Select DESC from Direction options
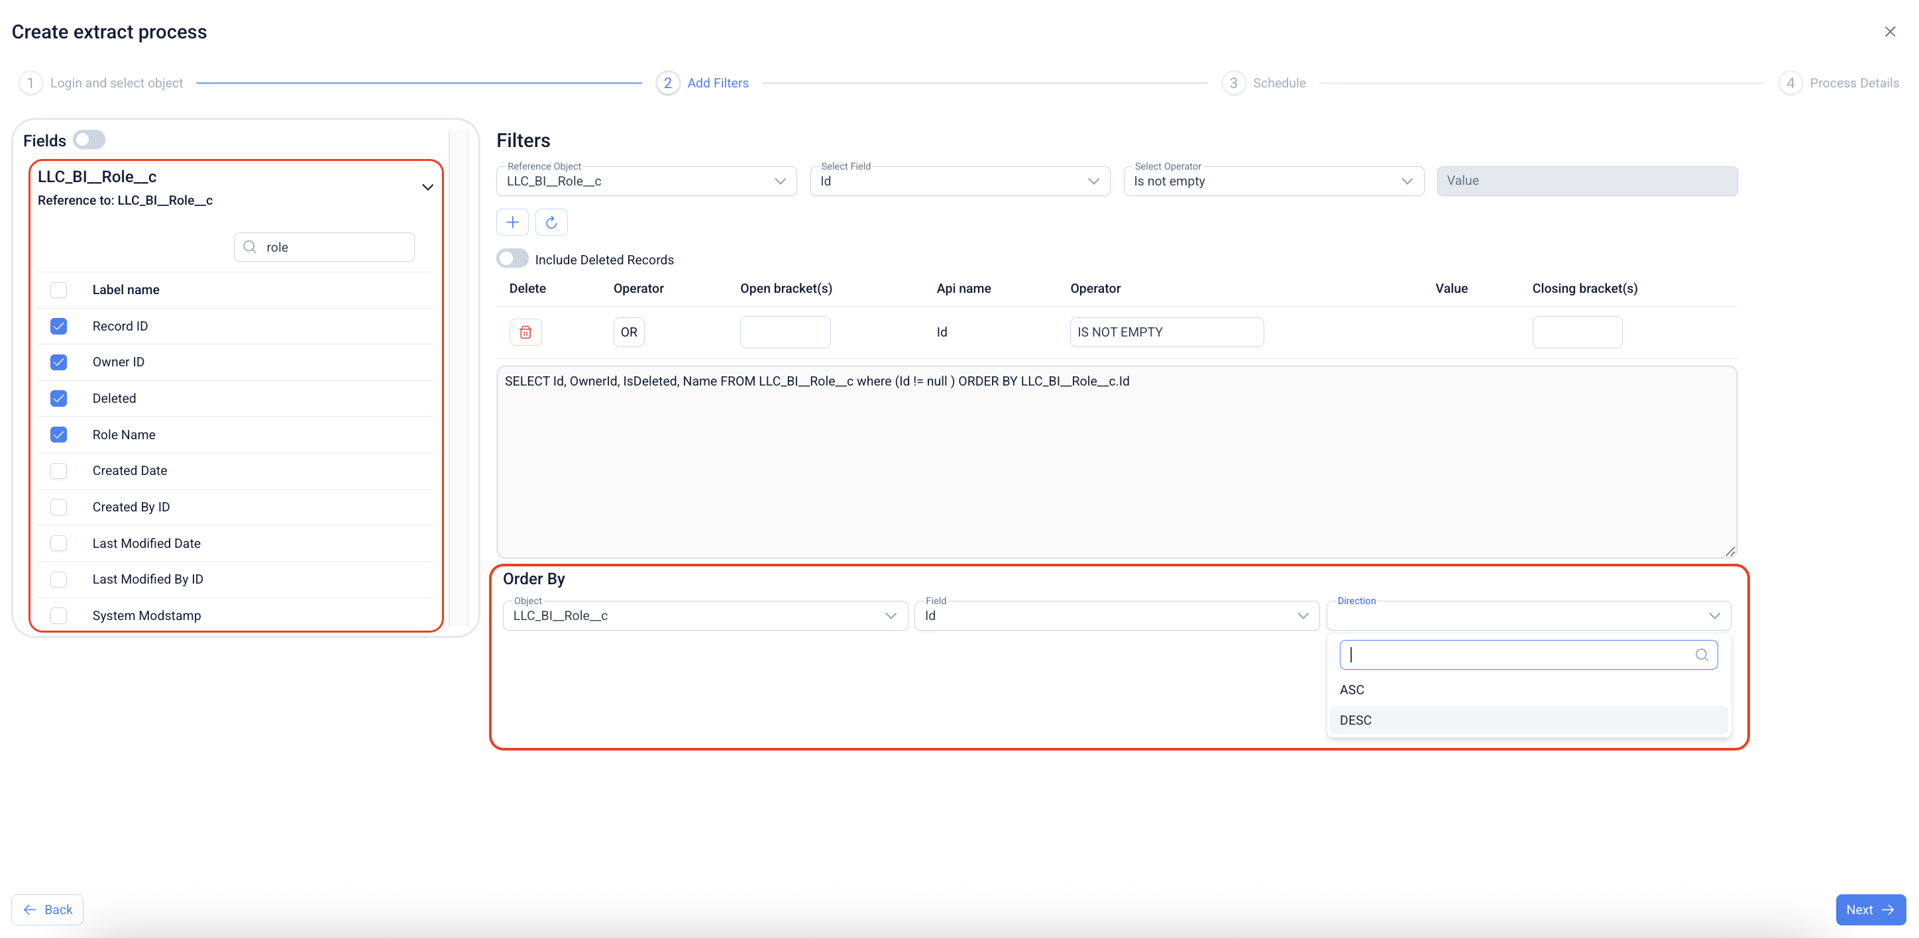The width and height of the screenshot is (1919, 938). pyautogui.click(x=1356, y=720)
